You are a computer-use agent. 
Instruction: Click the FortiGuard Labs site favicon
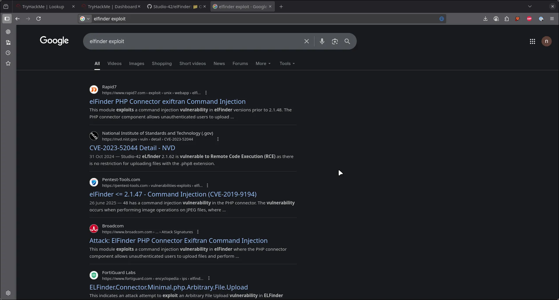pos(94,275)
